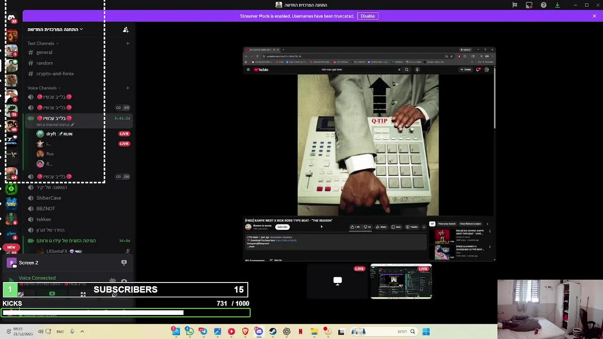Click the YouTube Create button in stream
Viewport: 603px width, 339px height.
465,70
